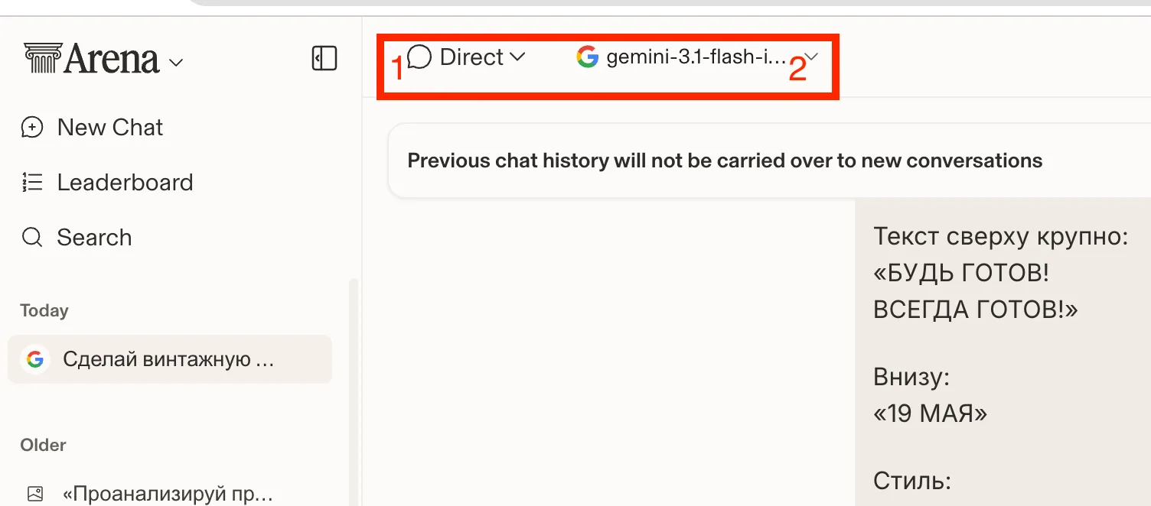
Task: Click the Arena column logo
Action: [43, 58]
